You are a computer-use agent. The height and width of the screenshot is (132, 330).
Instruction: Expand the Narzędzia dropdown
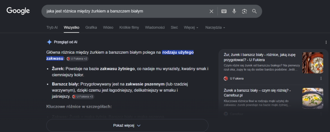point(215,28)
